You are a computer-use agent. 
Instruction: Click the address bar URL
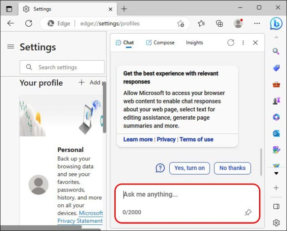110,23
